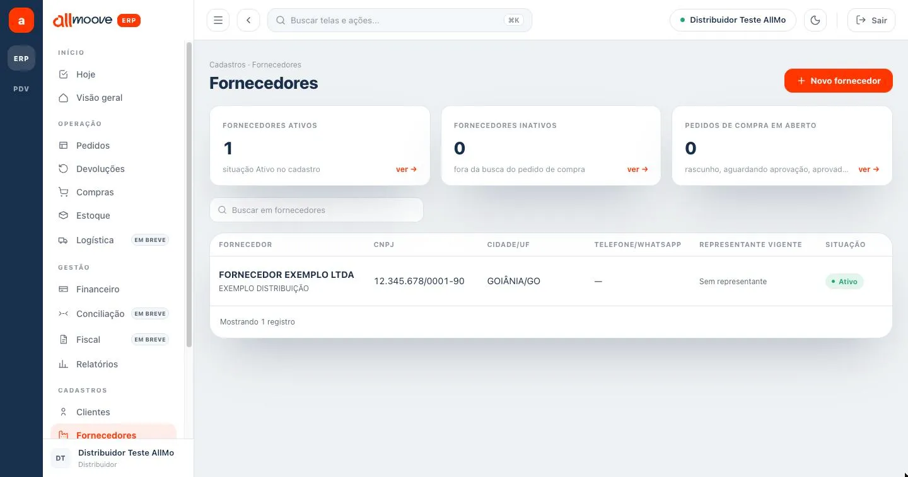Screen dimensions: 908x477
Task: Go back with the left chevron button
Action: [248, 20]
